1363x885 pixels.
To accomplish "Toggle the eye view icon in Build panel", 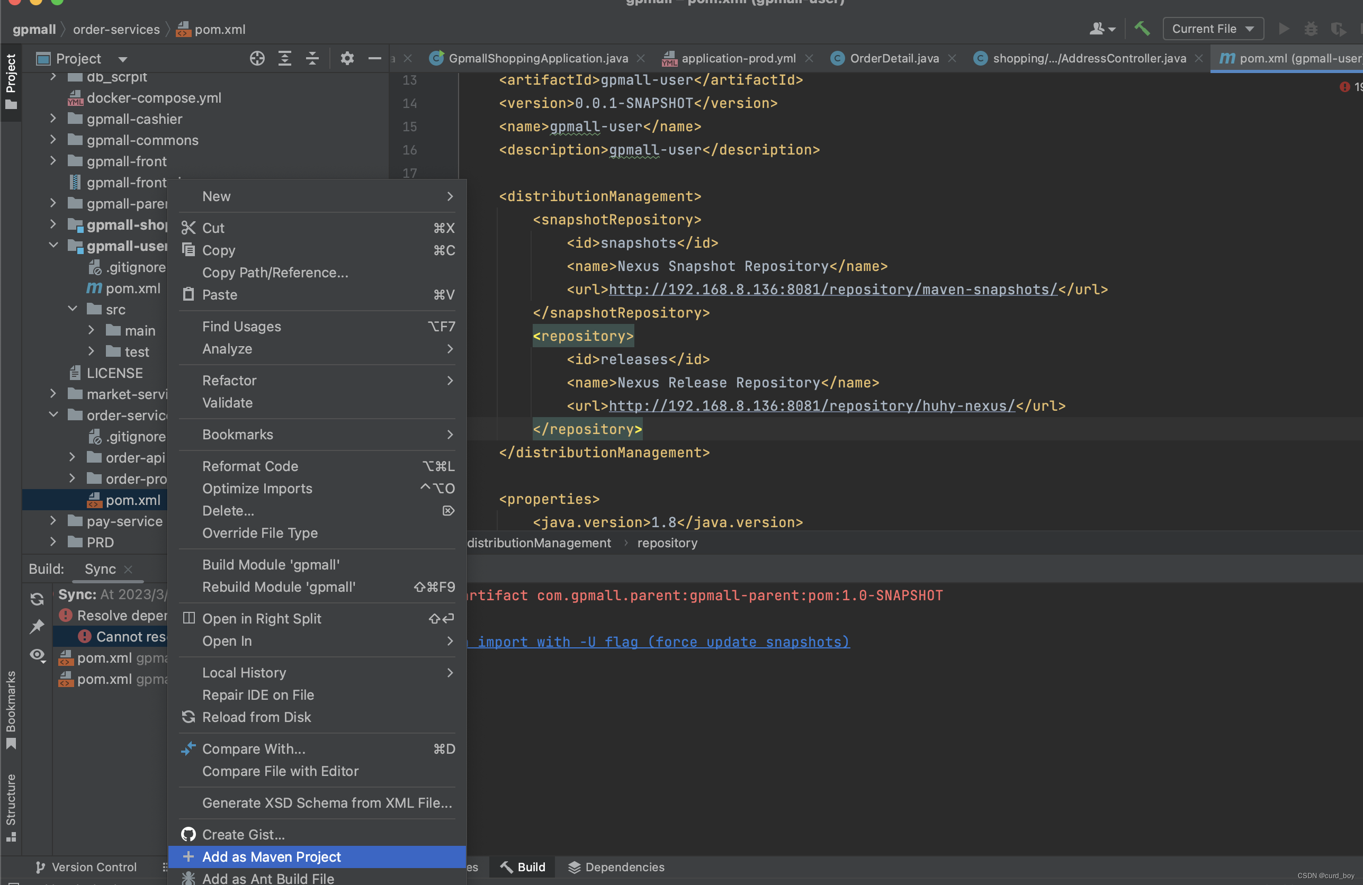I will tap(37, 654).
